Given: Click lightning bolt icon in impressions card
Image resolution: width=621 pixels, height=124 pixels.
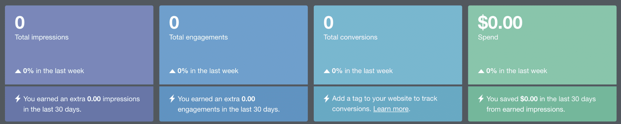Looking at the screenshot, I should [x=18, y=99].
